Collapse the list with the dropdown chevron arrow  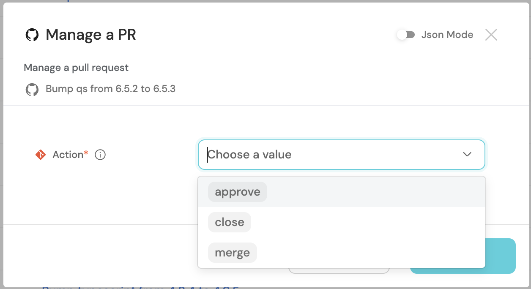coord(467,155)
